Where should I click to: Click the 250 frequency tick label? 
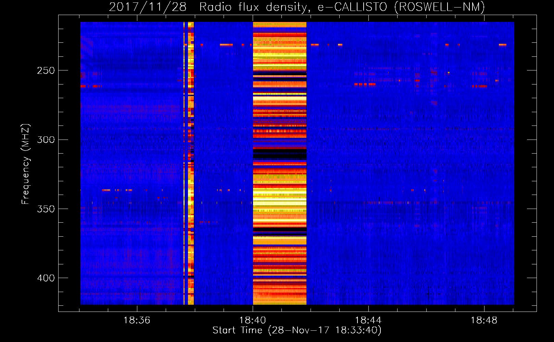click(x=46, y=70)
